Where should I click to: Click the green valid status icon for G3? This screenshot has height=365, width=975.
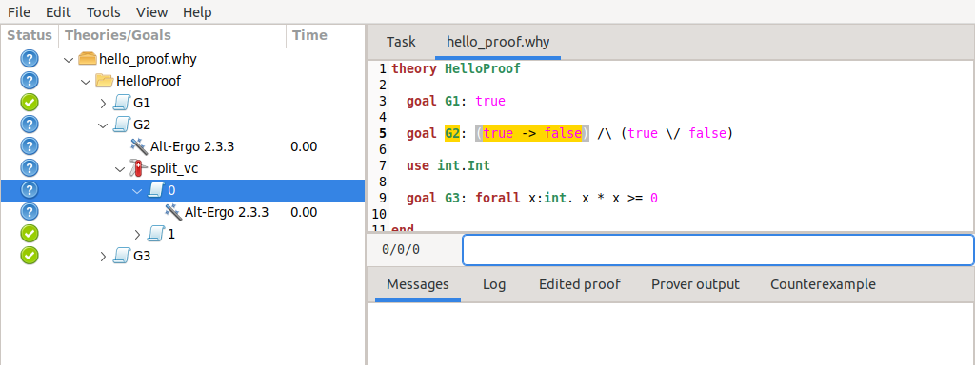(30, 255)
